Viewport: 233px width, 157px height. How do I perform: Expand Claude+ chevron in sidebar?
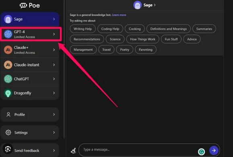pos(54,50)
